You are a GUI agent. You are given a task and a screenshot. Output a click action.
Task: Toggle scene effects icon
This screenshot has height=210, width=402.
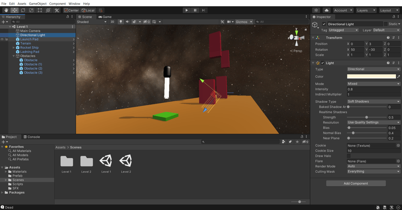pyautogui.click(x=134, y=22)
